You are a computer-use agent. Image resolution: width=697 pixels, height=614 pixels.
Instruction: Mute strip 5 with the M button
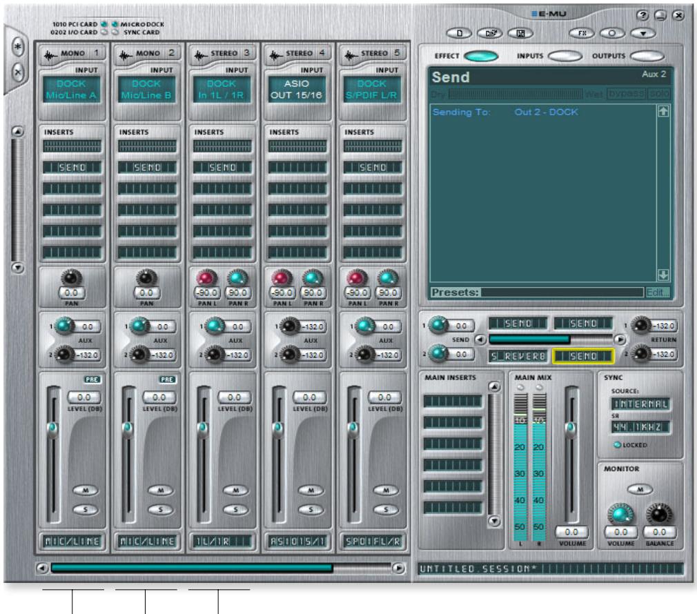tap(386, 490)
